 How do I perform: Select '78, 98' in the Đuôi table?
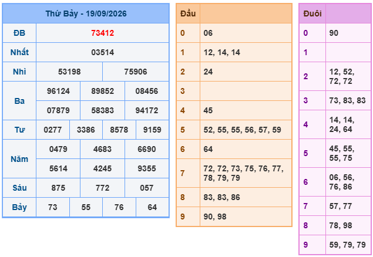coord(341,225)
